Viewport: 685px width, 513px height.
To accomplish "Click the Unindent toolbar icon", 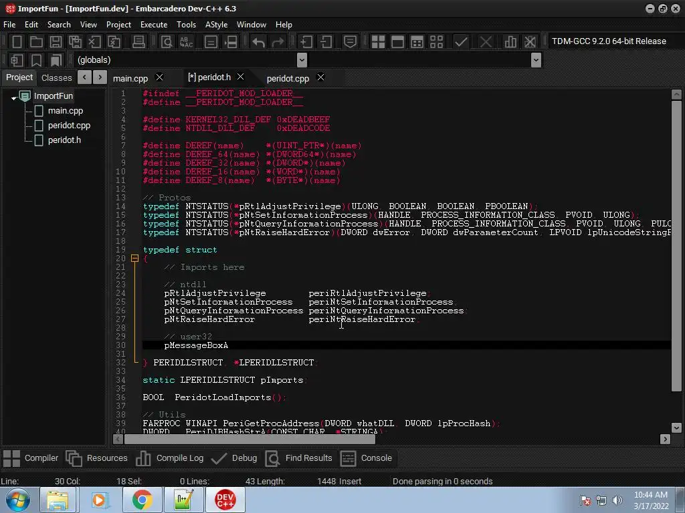I will (326, 42).
